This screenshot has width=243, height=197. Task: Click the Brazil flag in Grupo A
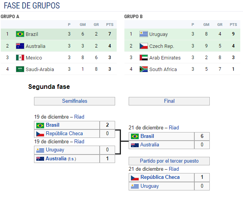(20, 34)
